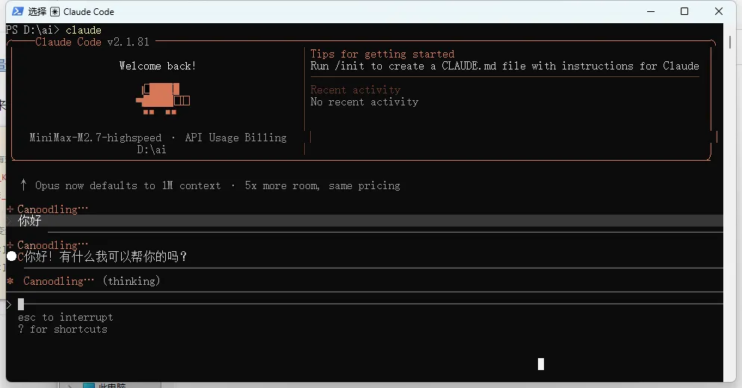Click the PowerShell icon in title bar
The width and height of the screenshot is (742, 388).
(x=17, y=11)
